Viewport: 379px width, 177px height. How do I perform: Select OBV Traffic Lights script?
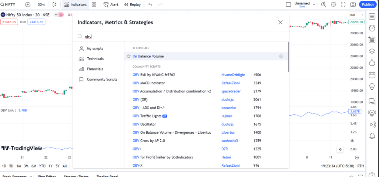147,116
